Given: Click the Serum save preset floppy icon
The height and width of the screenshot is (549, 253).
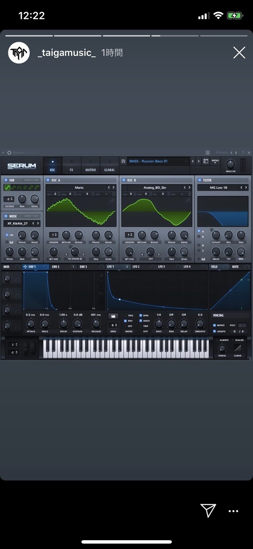Looking at the screenshot, I should tap(123, 162).
